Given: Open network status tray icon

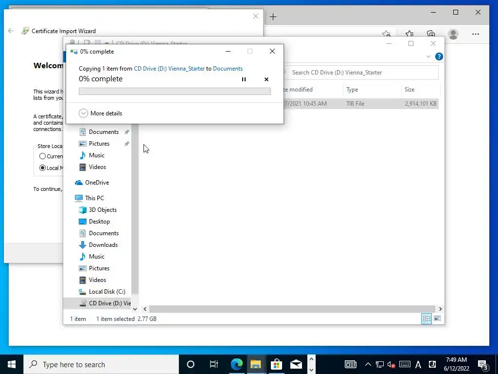Looking at the screenshot, I should [x=379, y=364].
